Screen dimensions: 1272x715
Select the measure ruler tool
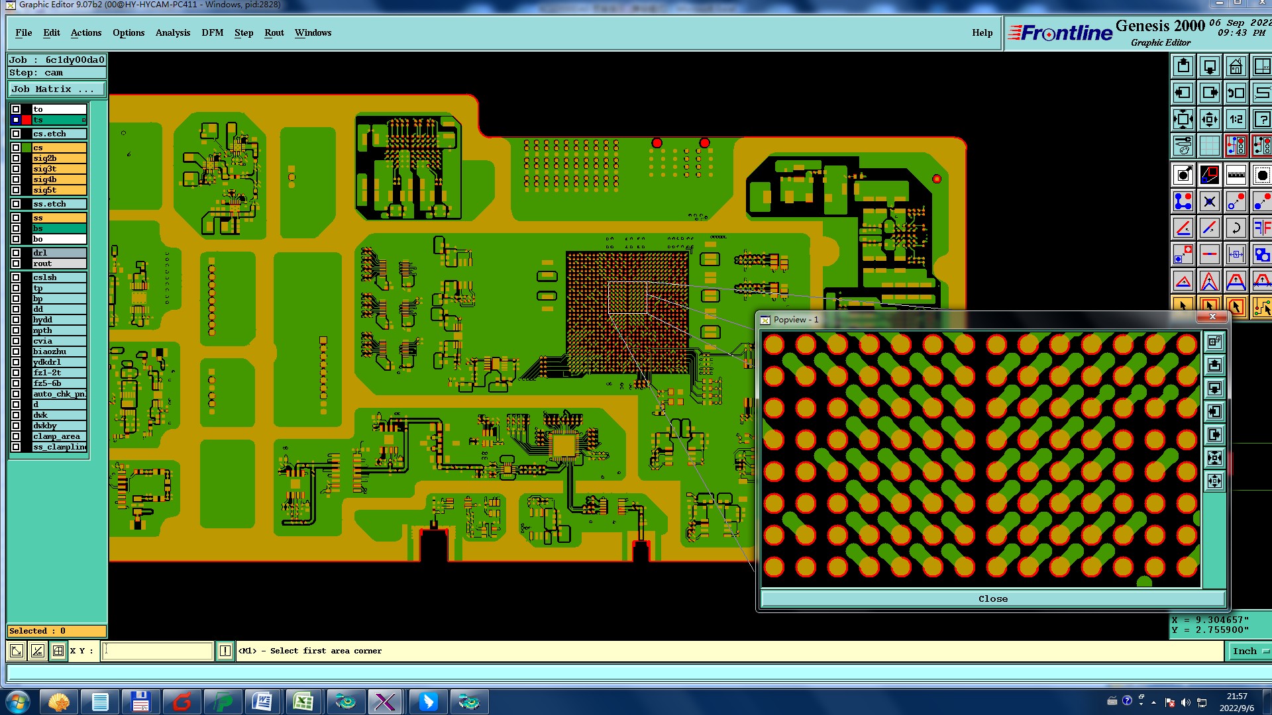pyautogui.click(x=1236, y=175)
